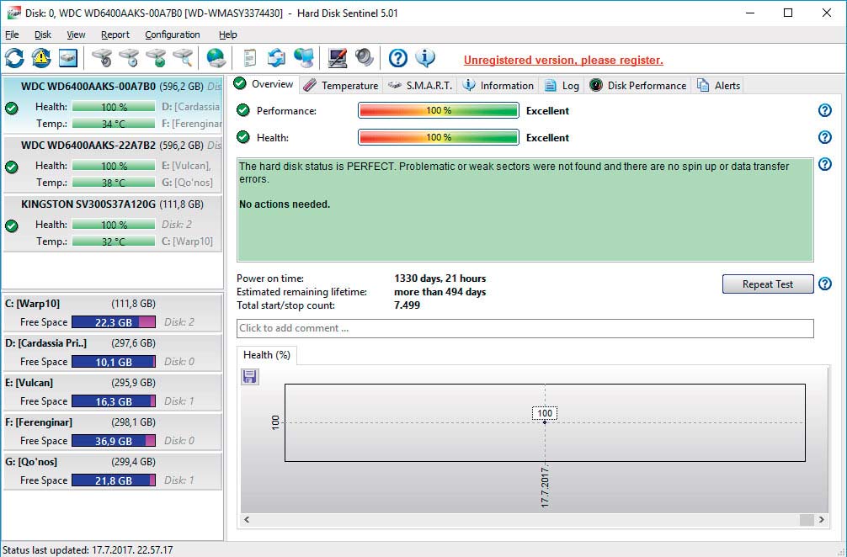This screenshot has width=847, height=557.
Task: Open the View menu
Action: pyautogui.click(x=76, y=34)
